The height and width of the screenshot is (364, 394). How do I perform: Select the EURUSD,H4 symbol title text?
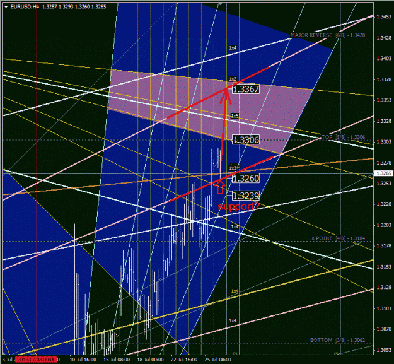(25, 7)
